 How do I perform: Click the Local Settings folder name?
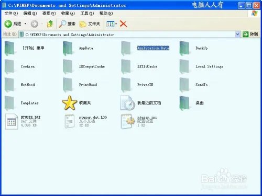209,66
